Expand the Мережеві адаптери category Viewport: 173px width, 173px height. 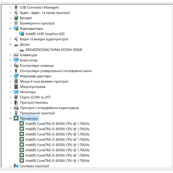tap(10, 76)
